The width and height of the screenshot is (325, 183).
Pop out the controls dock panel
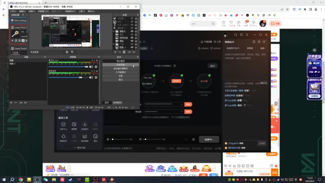click(138, 57)
